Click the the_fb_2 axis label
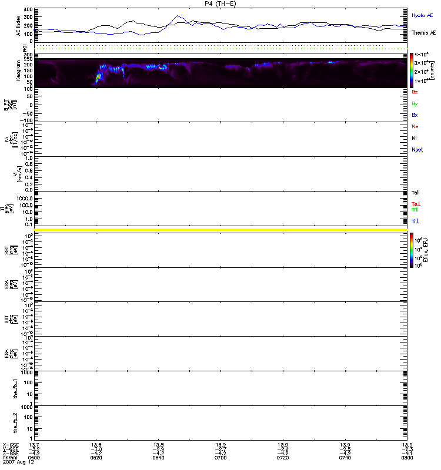This screenshot has width=441, height=470. point(15,423)
